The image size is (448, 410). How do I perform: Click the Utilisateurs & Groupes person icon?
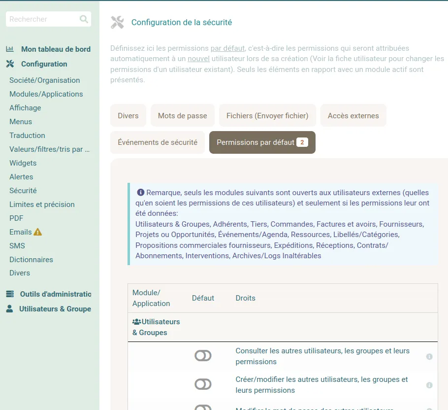click(x=9, y=309)
